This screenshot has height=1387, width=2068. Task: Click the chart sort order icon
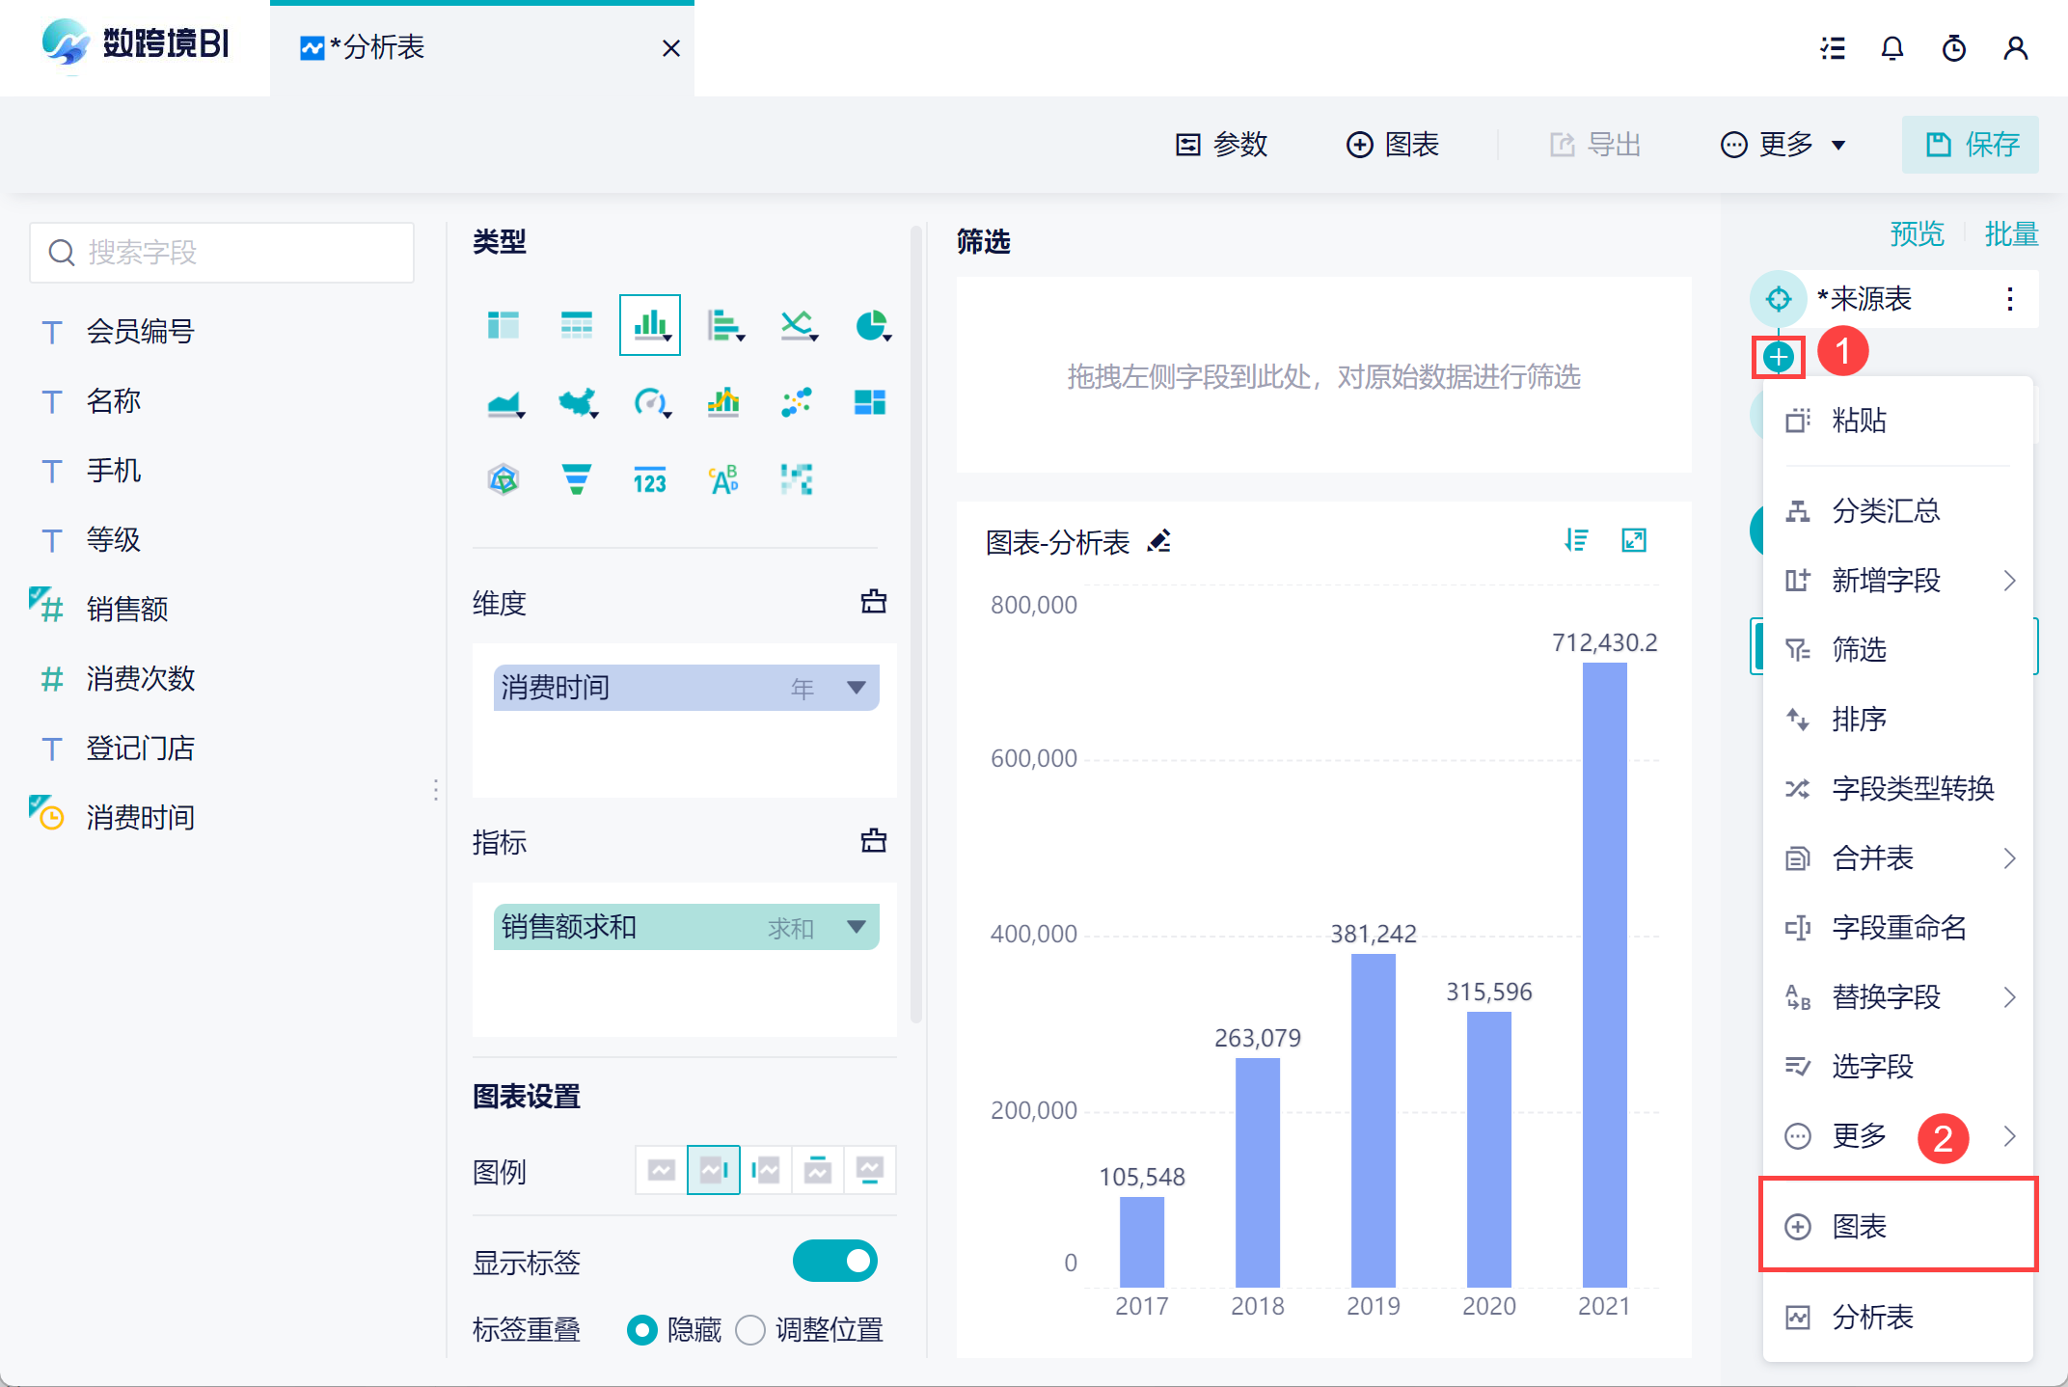point(1577,541)
